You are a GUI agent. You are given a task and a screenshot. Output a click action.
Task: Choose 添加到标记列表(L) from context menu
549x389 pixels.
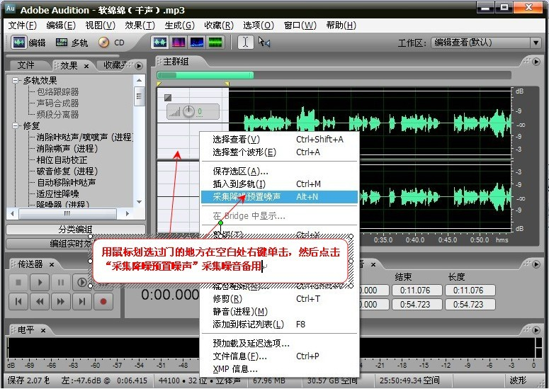pyautogui.click(x=279, y=325)
